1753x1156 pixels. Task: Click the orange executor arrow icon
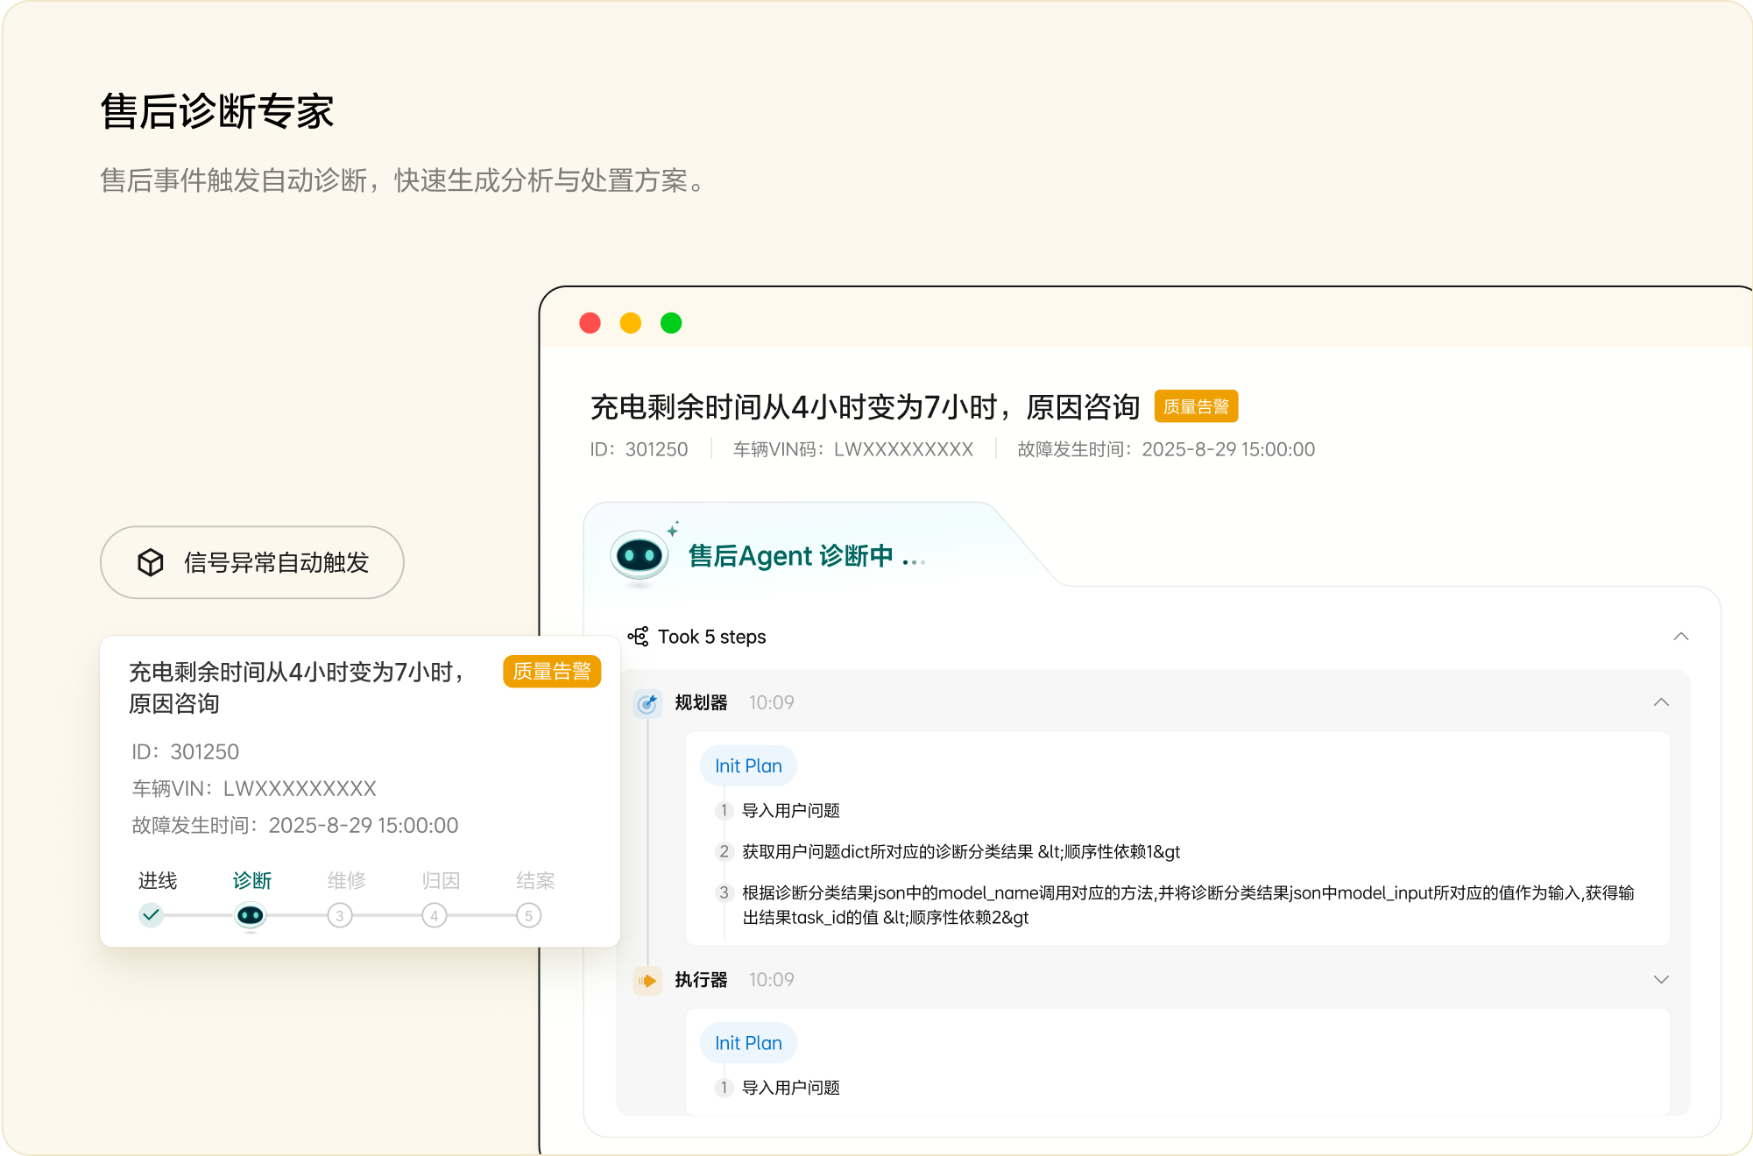pos(647,980)
